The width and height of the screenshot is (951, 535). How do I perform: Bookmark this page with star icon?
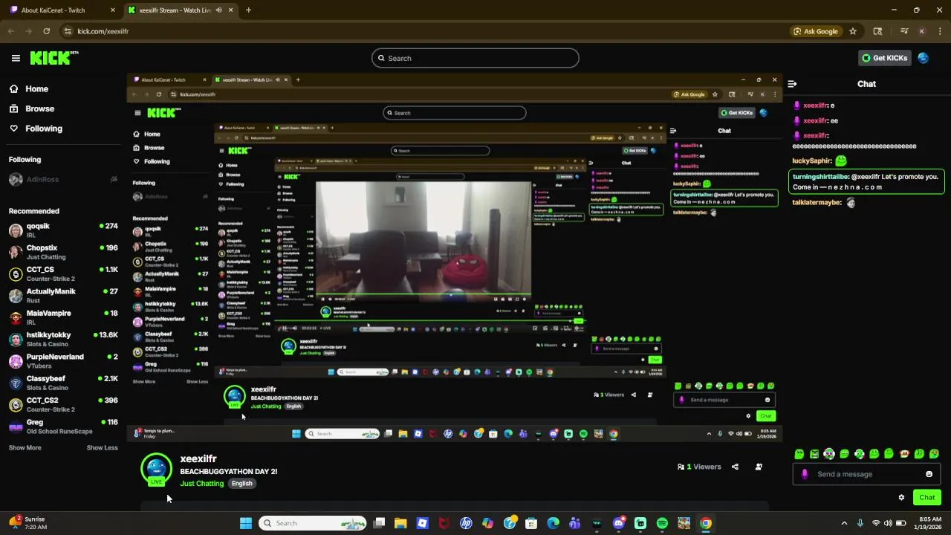(853, 31)
